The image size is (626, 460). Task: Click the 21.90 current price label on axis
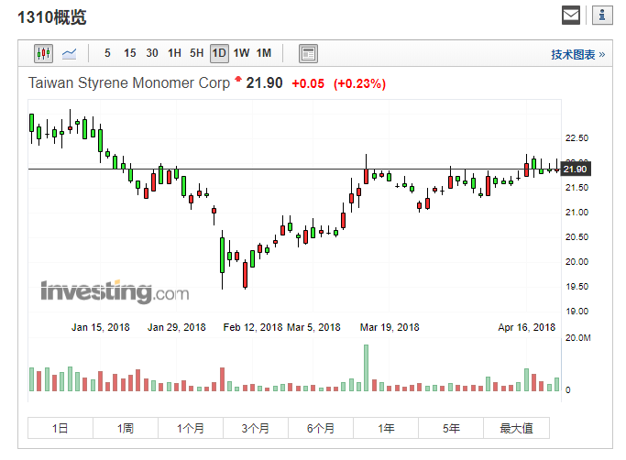tap(576, 169)
